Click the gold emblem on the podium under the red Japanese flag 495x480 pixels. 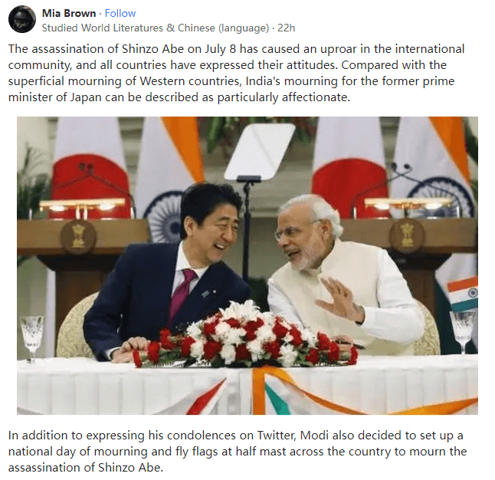pos(78,236)
